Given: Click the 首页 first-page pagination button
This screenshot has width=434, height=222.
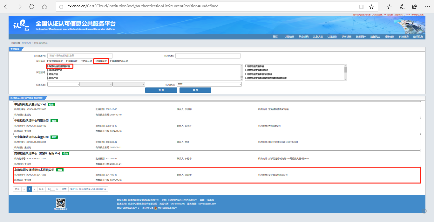Looking at the screenshot, I should pyautogui.click(x=17, y=189).
